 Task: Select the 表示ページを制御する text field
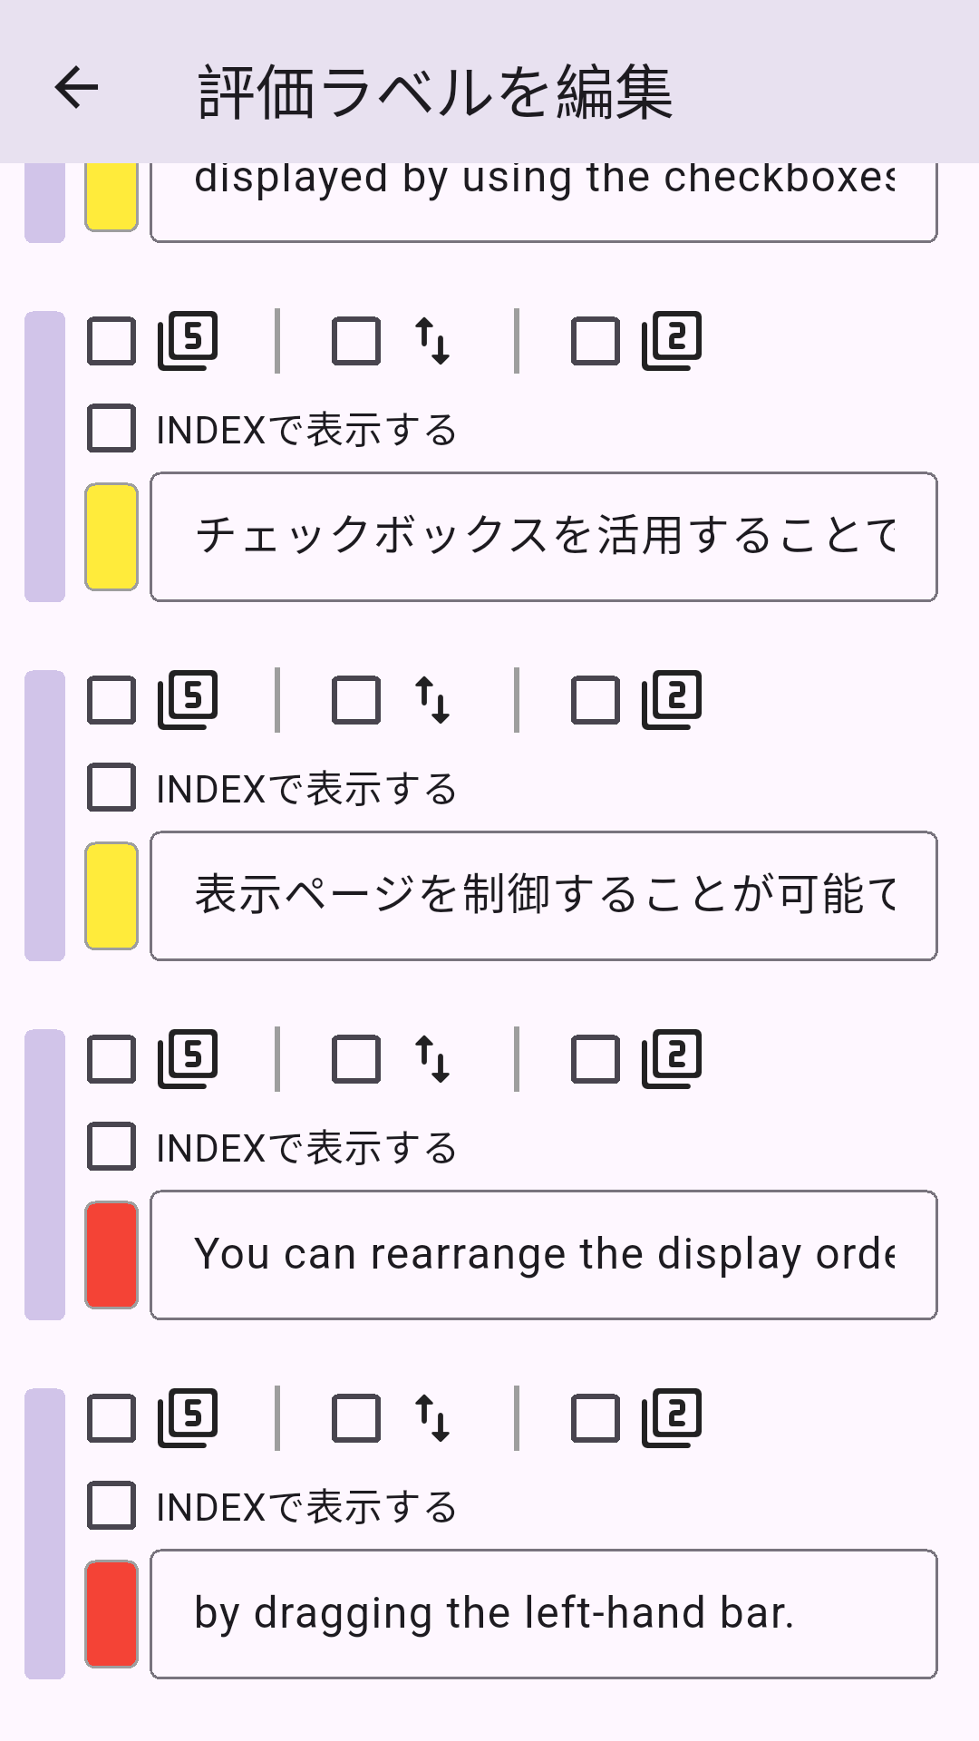pos(544,894)
